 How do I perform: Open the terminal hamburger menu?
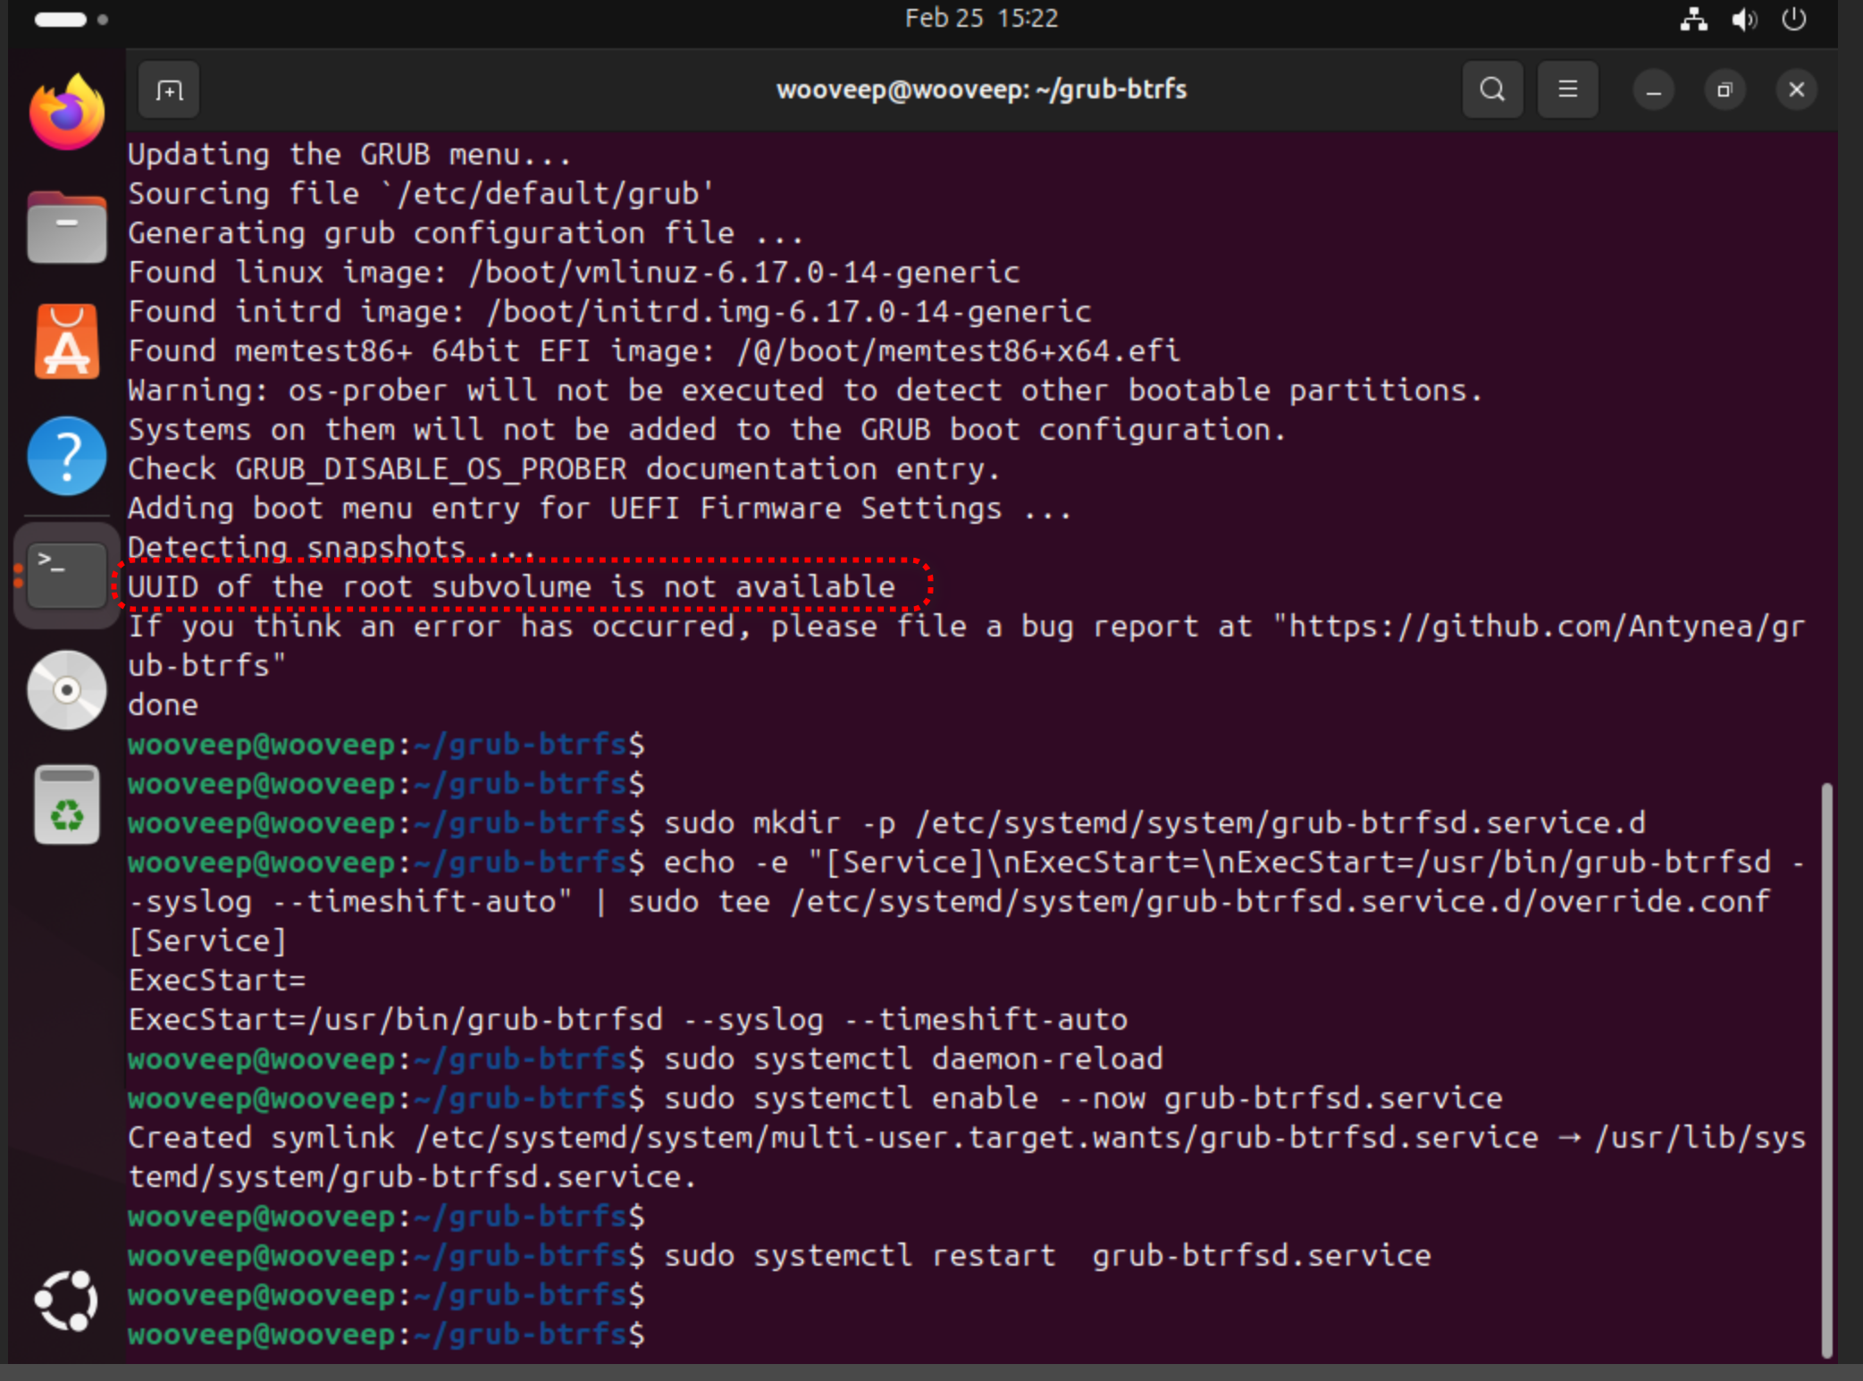point(1567,90)
